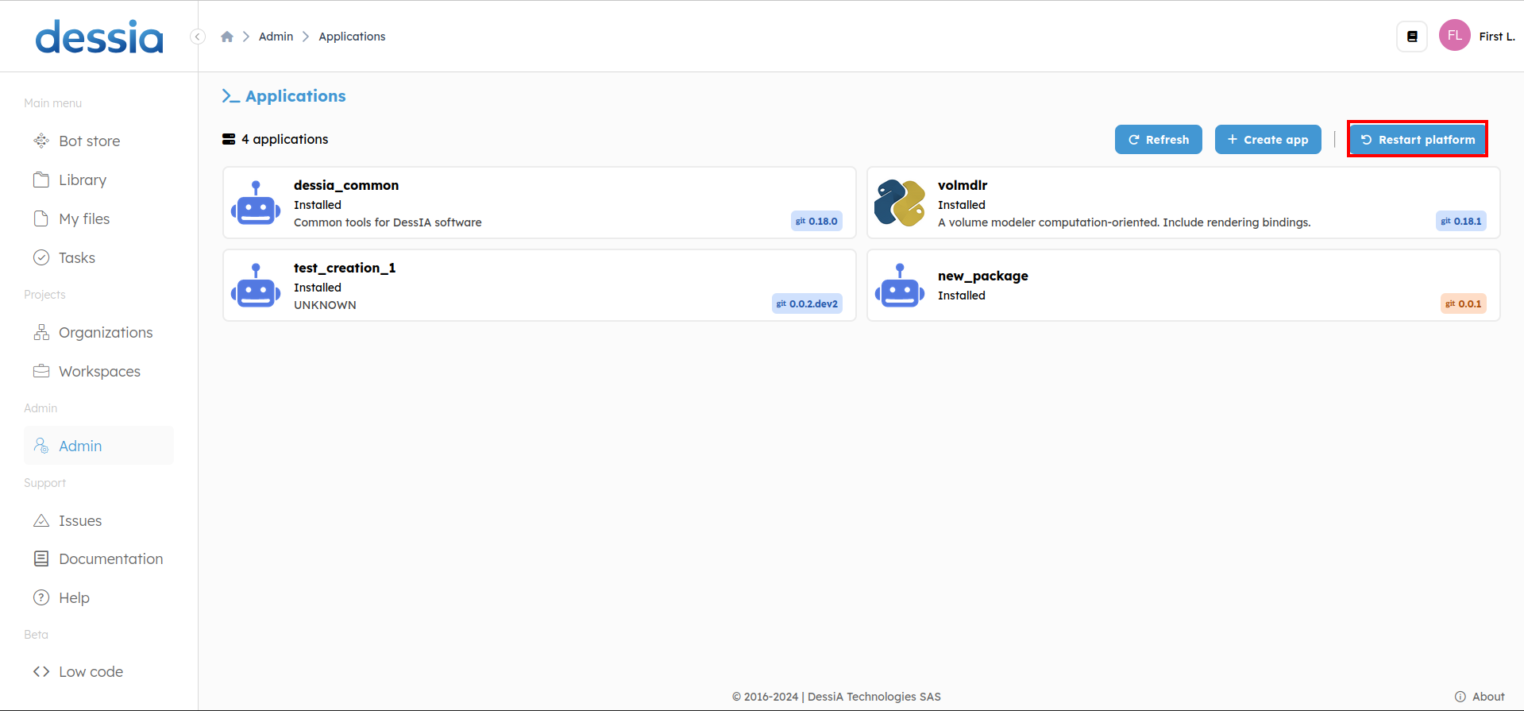Viewport: 1524px width, 711px height.
Task: Click the Library folder icon
Action: tap(41, 180)
